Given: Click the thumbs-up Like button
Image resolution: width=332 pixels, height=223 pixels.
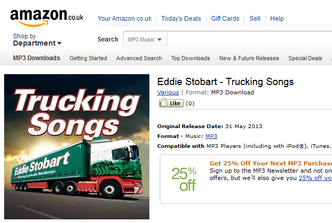Looking at the screenshot, I should click(x=171, y=103).
